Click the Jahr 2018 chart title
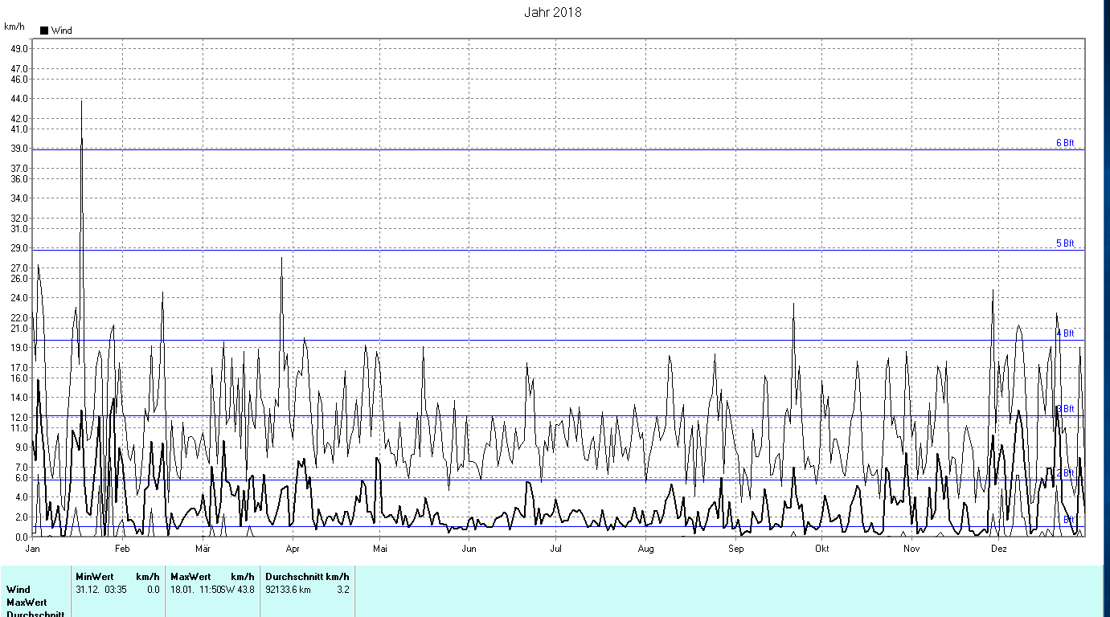 [552, 12]
